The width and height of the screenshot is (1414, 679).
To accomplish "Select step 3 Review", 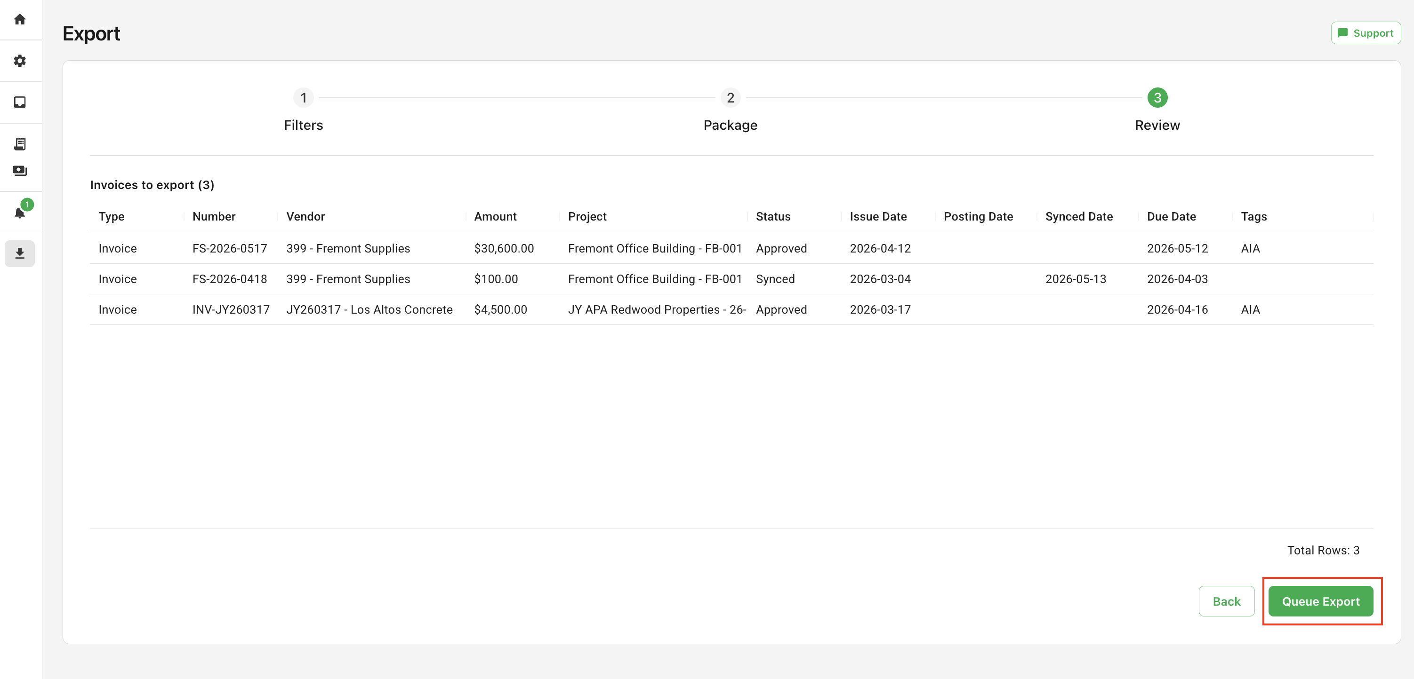I will click(x=1157, y=110).
